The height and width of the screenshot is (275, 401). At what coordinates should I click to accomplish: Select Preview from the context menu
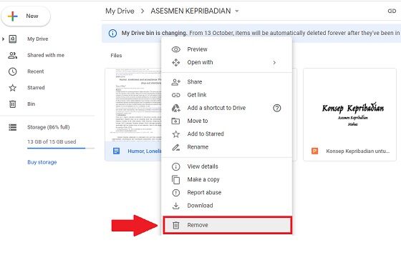[x=226, y=49]
